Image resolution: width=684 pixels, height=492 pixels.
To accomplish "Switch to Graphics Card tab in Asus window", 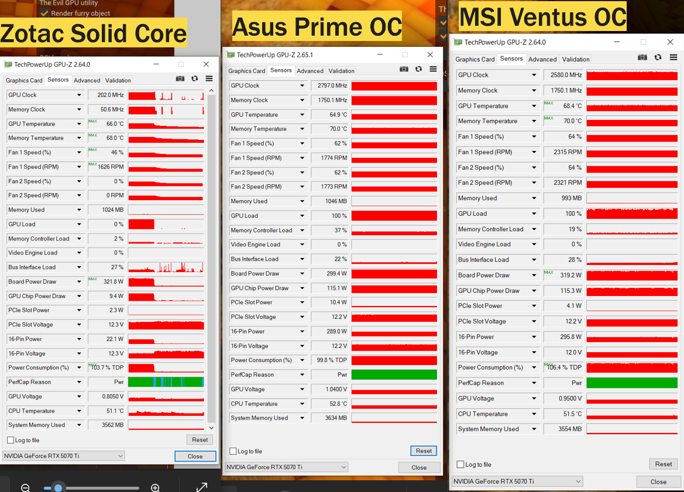I will [246, 71].
